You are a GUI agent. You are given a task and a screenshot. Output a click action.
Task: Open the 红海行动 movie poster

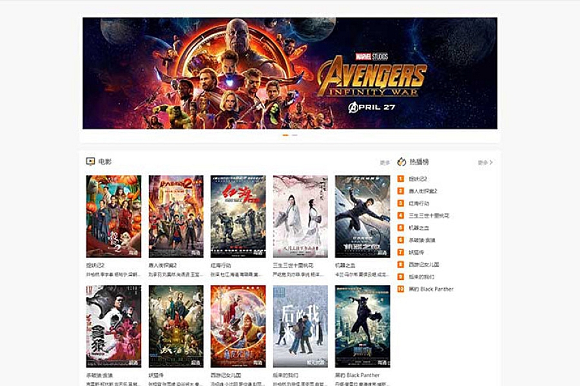pyautogui.click(x=238, y=216)
